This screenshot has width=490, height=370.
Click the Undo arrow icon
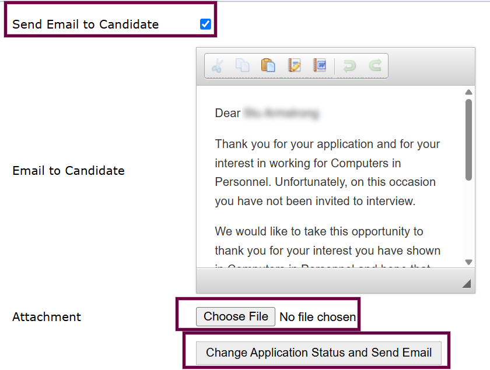[349, 66]
